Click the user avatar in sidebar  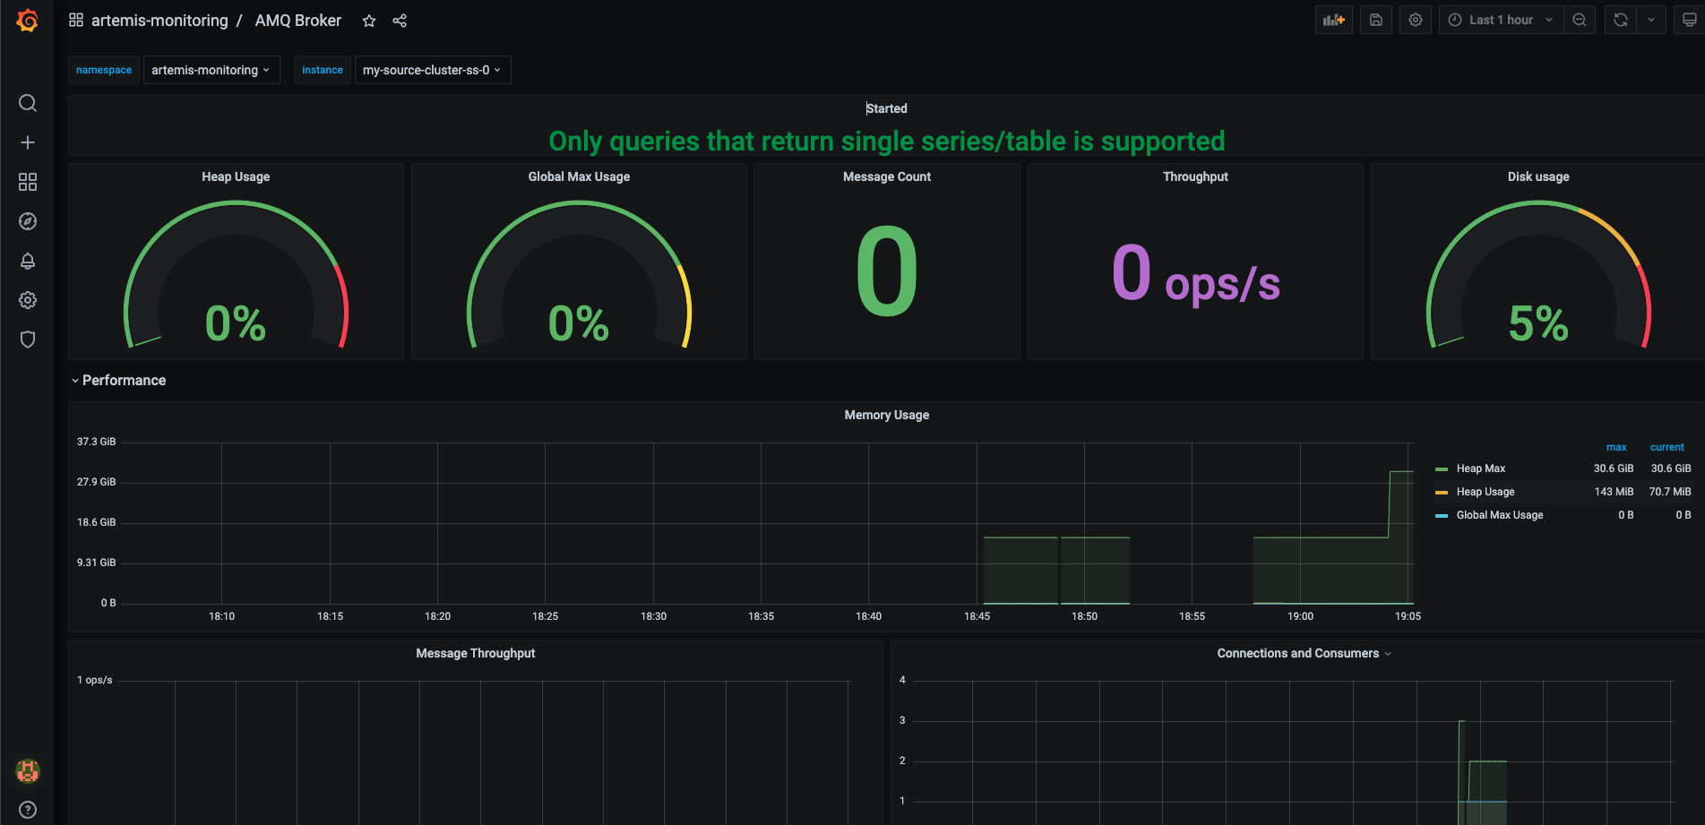tap(28, 770)
